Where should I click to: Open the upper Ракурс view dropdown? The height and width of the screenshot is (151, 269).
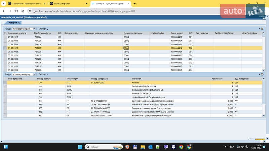(24, 29)
